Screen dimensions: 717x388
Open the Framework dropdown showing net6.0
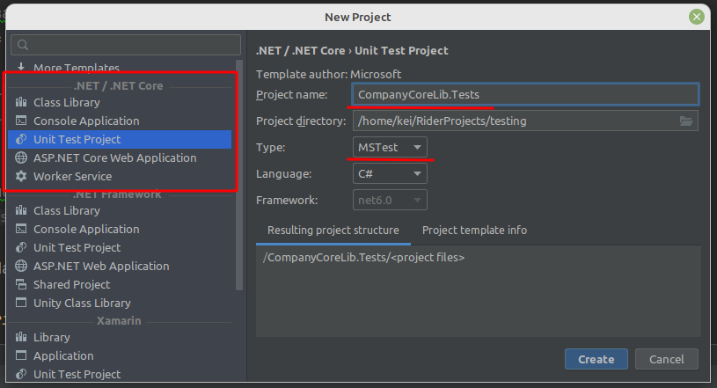tap(390, 201)
